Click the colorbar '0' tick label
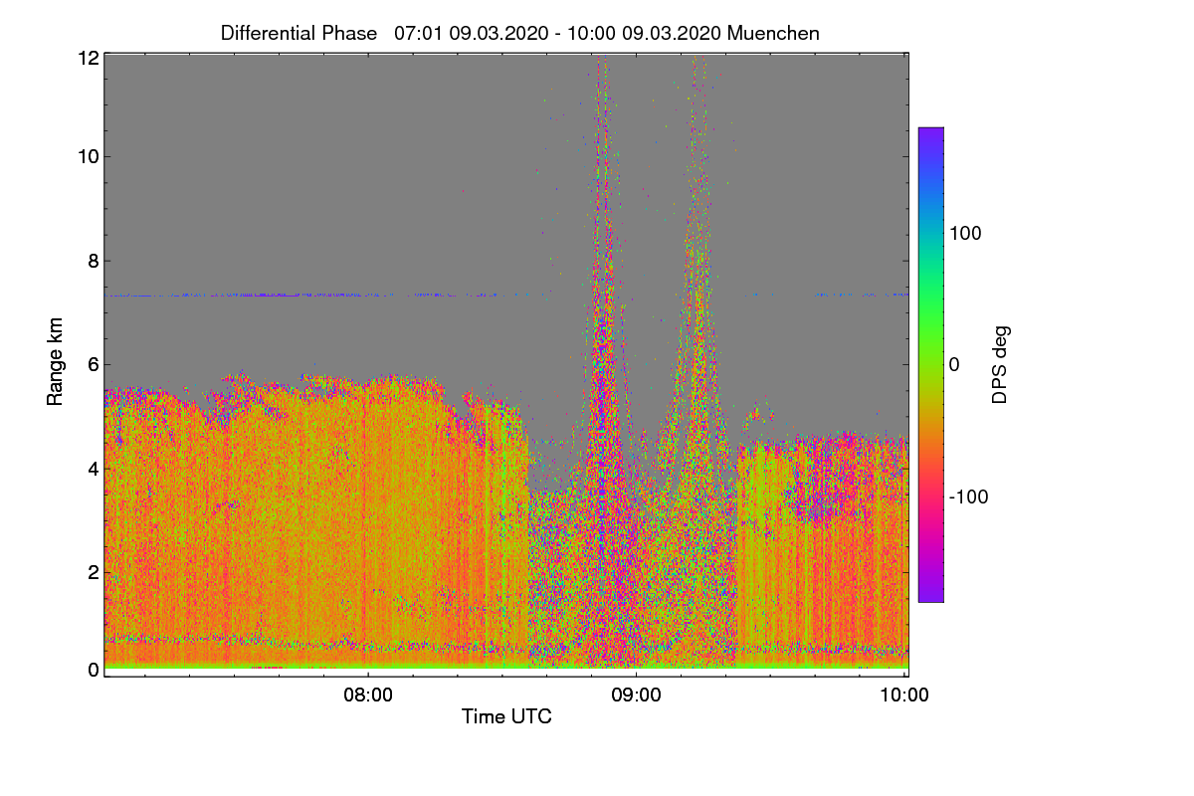The width and height of the screenshot is (1194, 796). coord(954,365)
